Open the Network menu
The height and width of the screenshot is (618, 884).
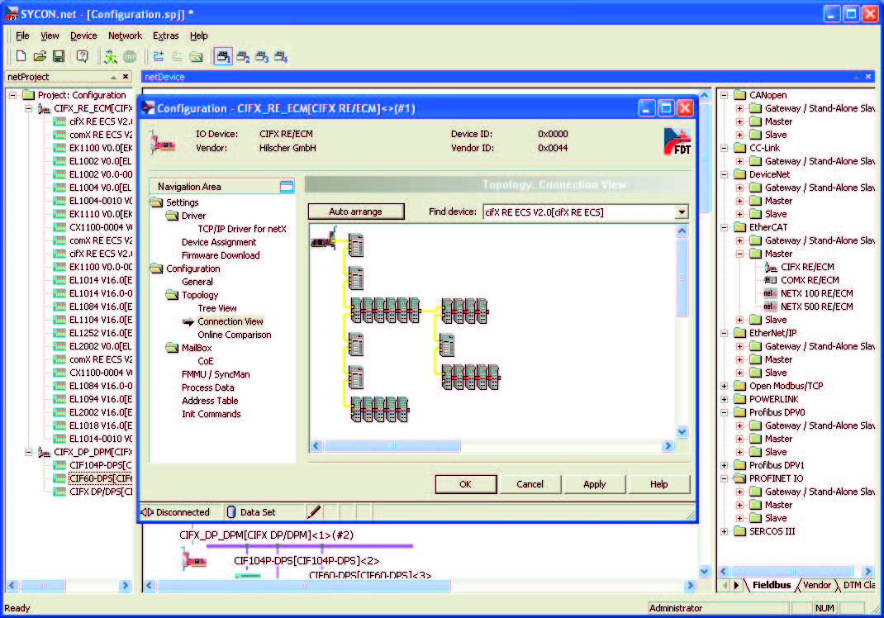[x=125, y=36]
